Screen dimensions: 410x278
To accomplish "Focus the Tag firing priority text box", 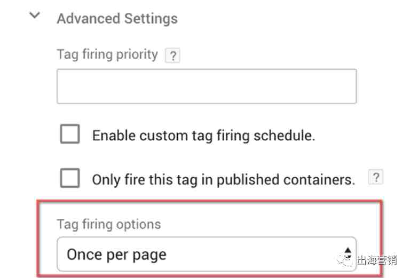I will pos(206,86).
